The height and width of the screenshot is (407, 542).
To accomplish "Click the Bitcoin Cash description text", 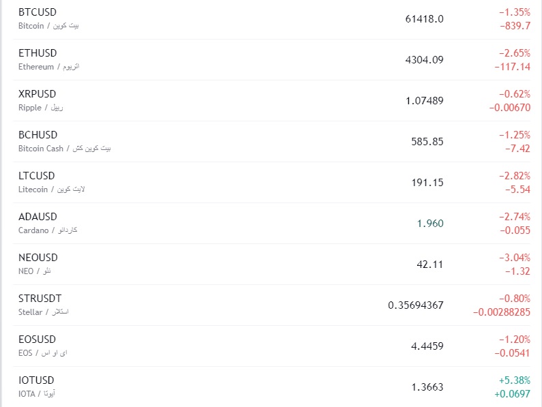I will pos(64,149).
